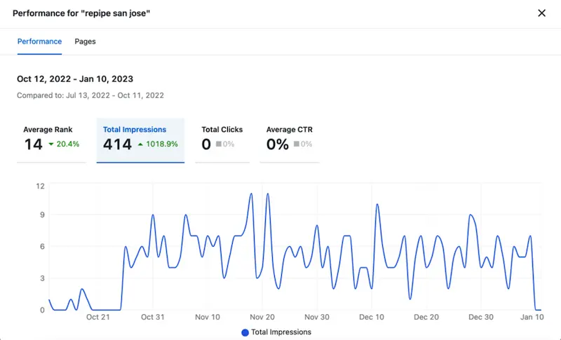This screenshot has height=340, width=561.
Task: Click the blue Total Impressions legend dot
Action: [x=245, y=332]
